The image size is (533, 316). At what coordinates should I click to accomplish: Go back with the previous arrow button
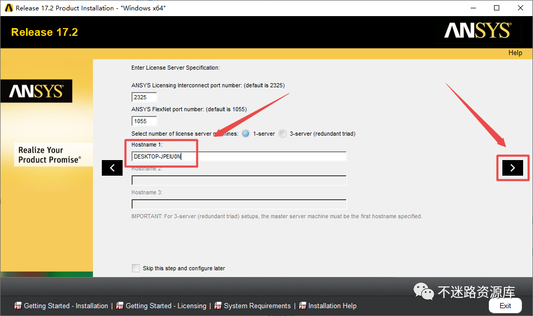[x=112, y=168]
